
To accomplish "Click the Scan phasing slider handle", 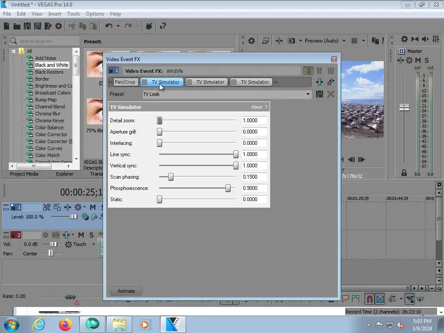I will (171, 177).
